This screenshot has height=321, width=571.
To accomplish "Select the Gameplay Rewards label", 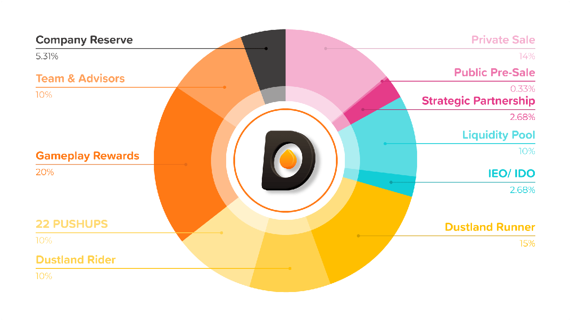I will [x=87, y=156].
